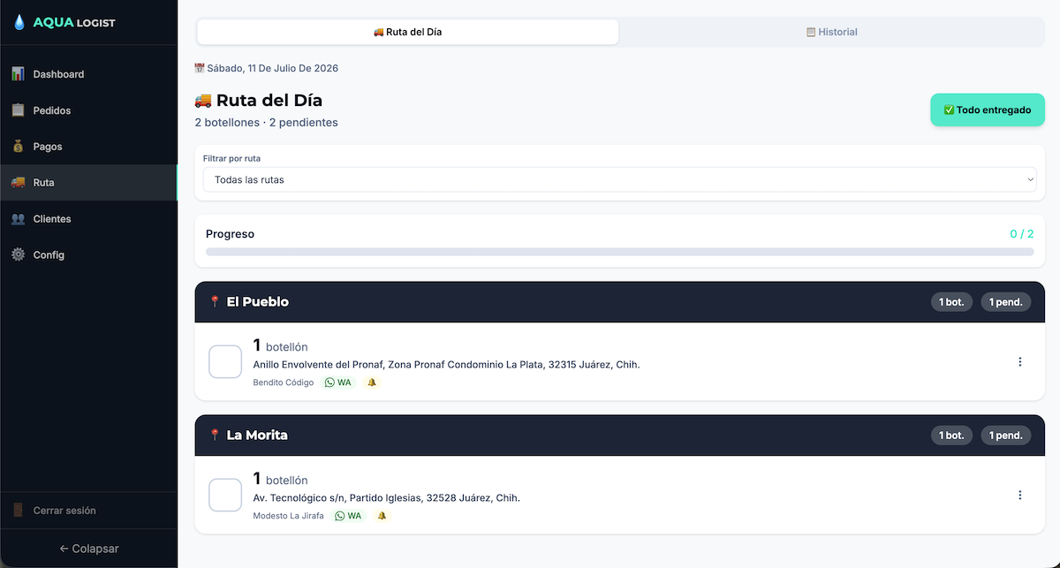Check the Bendito Código delivery checkbox

pos(225,362)
